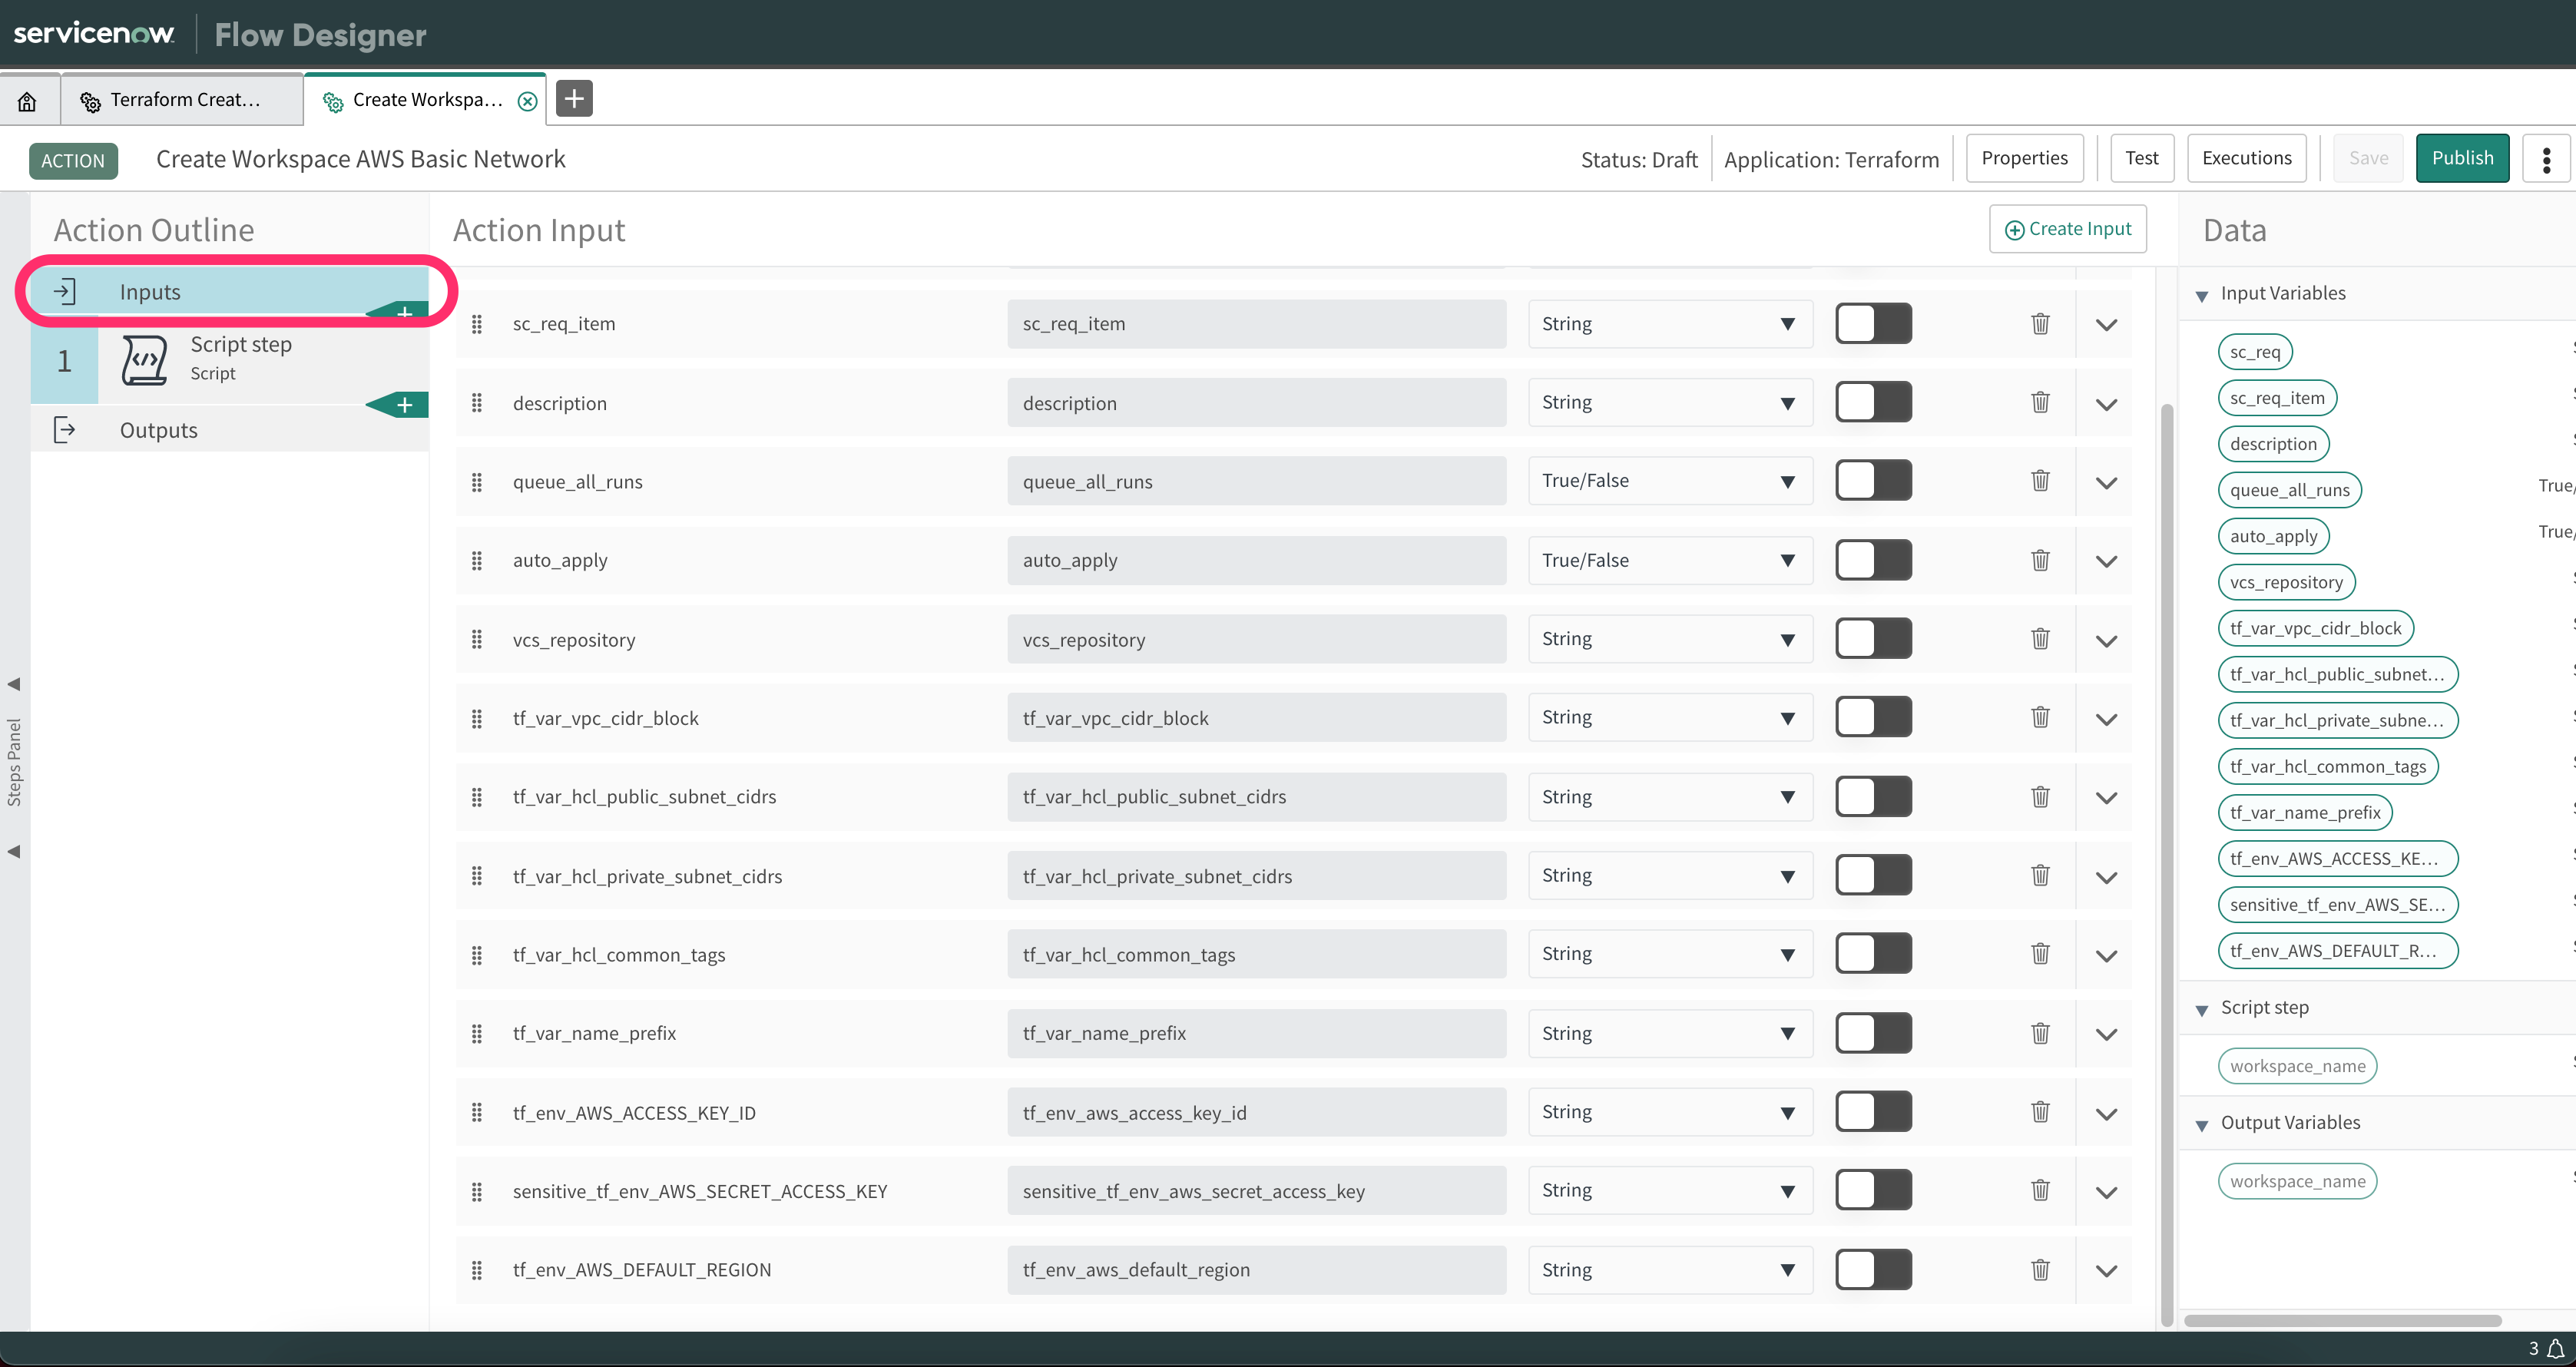Click the plus icon to open a new tab
This screenshot has width=2576, height=1367.
[574, 99]
